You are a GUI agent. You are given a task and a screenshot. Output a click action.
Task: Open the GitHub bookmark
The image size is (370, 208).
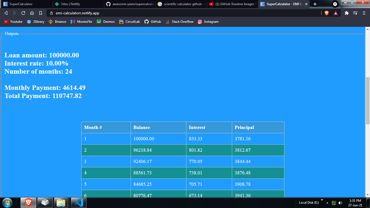(x=153, y=22)
